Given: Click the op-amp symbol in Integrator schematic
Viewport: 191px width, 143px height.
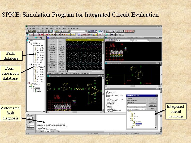Looking at the screenshot, I should pos(95,91).
